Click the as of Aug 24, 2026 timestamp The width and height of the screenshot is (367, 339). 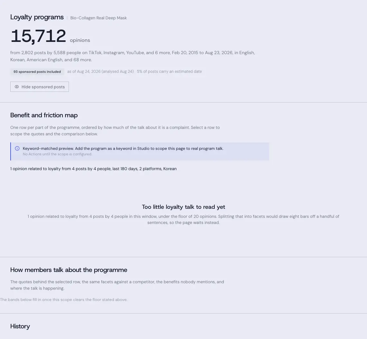100,72
